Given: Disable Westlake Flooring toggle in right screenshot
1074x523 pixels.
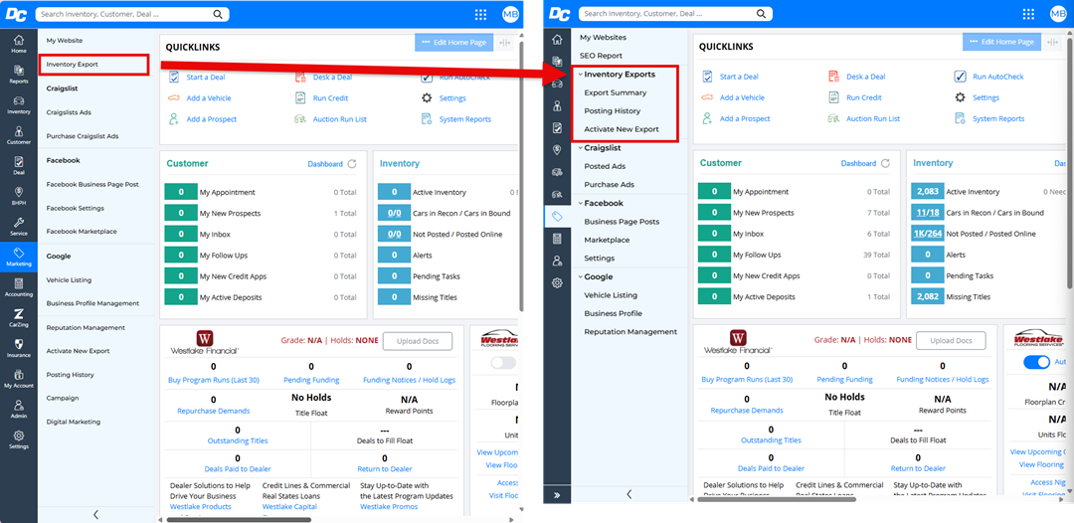Looking at the screenshot, I should click(x=1036, y=362).
